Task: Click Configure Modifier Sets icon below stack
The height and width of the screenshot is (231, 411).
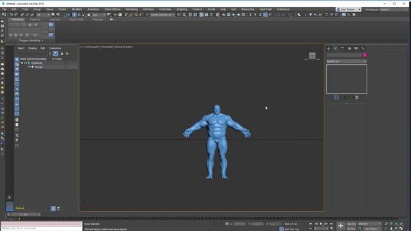Action: [357, 98]
